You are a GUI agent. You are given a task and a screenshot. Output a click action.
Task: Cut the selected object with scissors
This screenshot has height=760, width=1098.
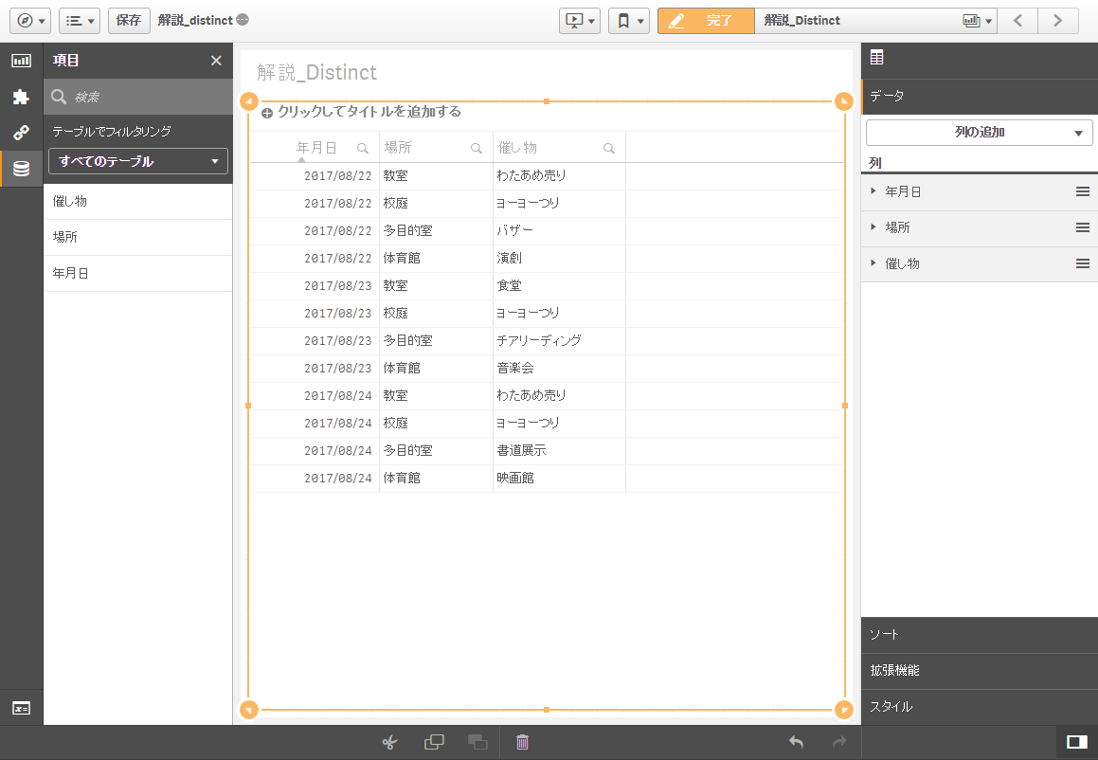390,743
